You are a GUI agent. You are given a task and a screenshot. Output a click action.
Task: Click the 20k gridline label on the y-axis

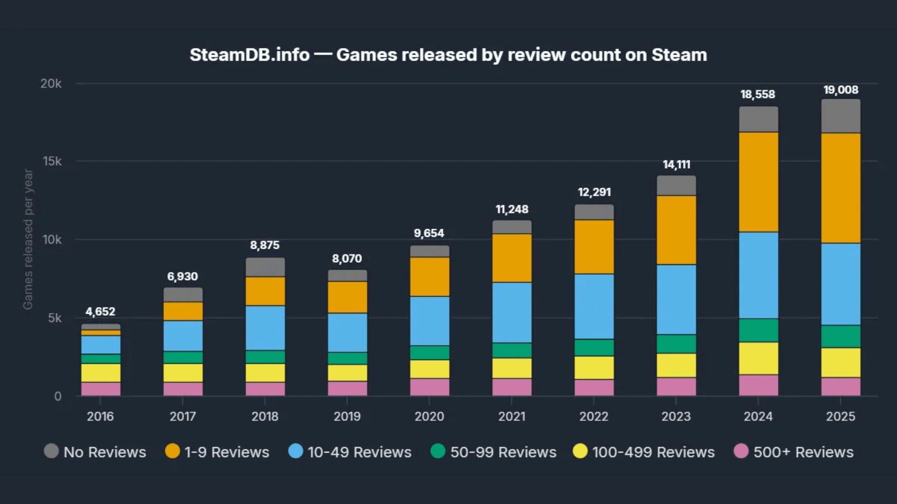[51, 84]
